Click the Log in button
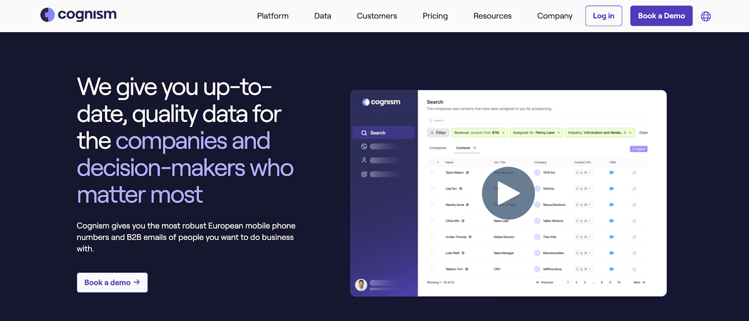 pos(603,16)
